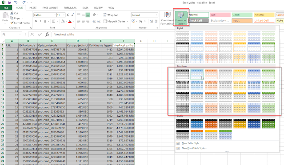
Task: Toggle Align Left button
Action: click(79, 21)
